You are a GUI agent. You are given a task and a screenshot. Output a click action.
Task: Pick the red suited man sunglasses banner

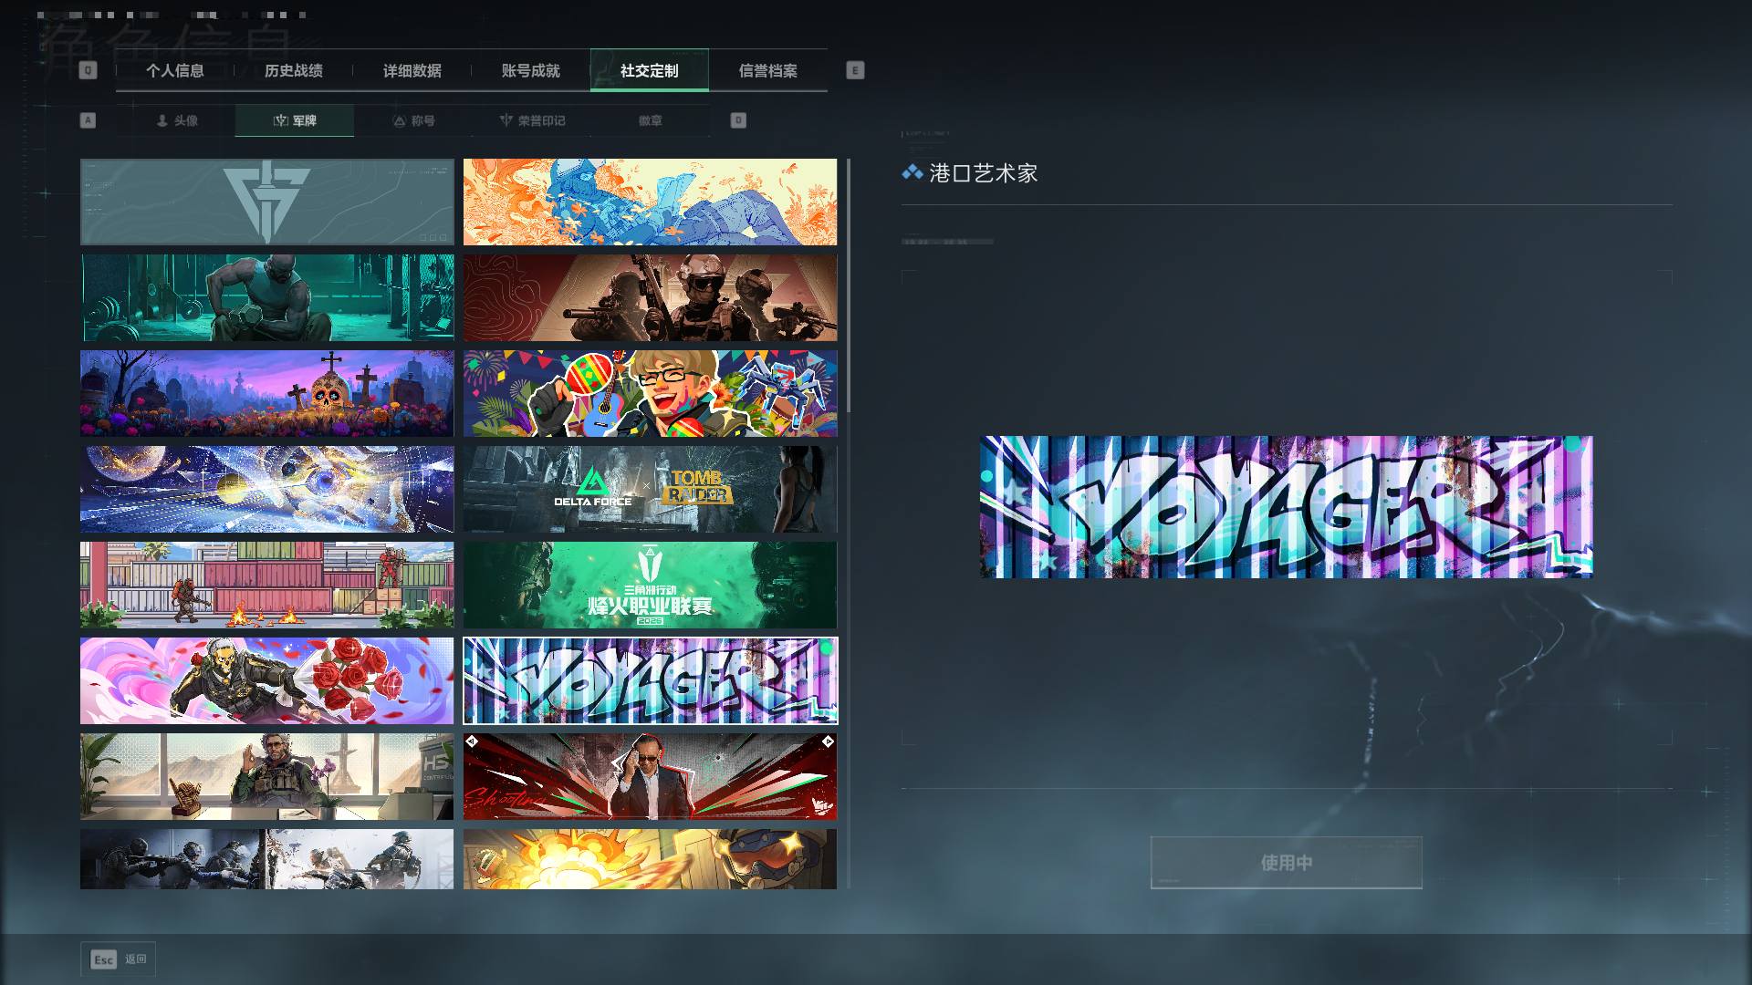pos(650,776)
